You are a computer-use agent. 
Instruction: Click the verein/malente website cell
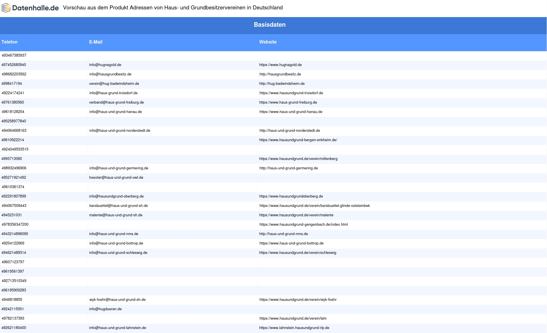click(296, 215)
